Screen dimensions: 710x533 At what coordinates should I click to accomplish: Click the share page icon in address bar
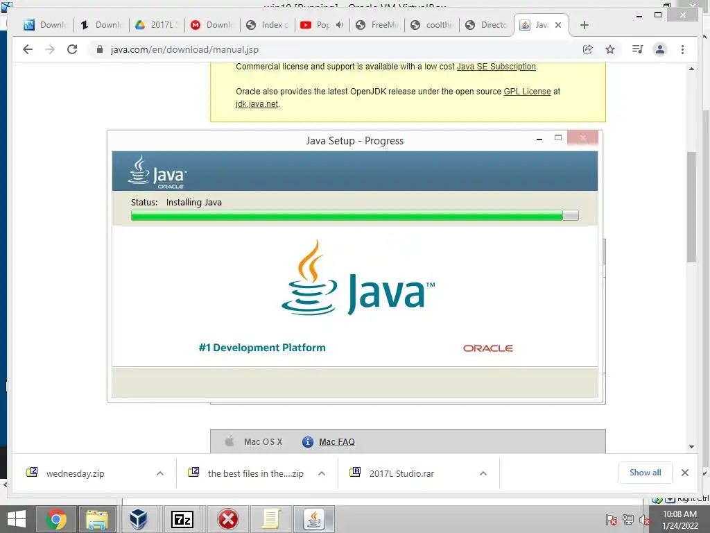point(588,49)
